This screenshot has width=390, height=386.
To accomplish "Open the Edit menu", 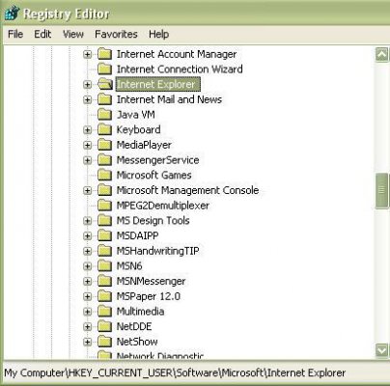I will 42,34.
